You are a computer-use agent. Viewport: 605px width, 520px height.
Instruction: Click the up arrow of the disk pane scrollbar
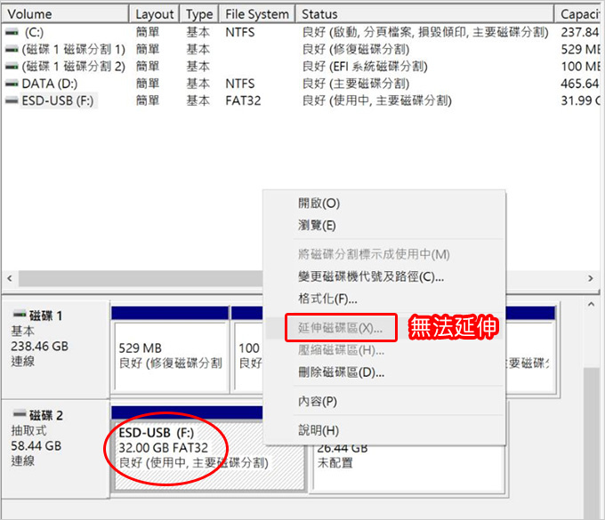pyautogui.click(x=591, y=305)
